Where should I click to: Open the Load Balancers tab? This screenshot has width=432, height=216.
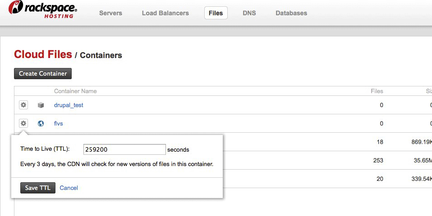165,13
